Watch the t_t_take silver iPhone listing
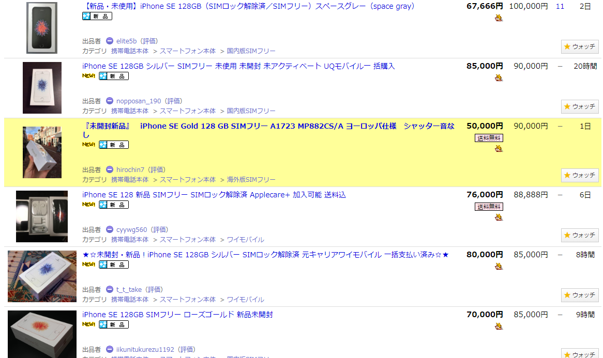This screenshot has width=603, height=358. pos(580,295)
